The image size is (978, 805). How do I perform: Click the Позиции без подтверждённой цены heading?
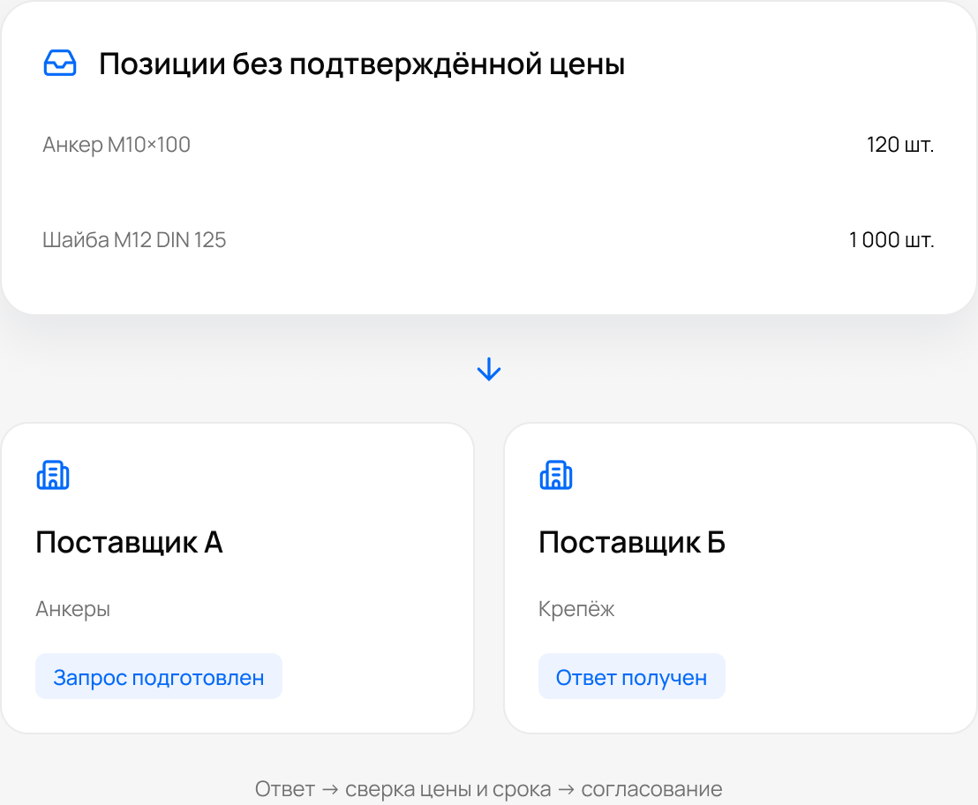(362, 64)
